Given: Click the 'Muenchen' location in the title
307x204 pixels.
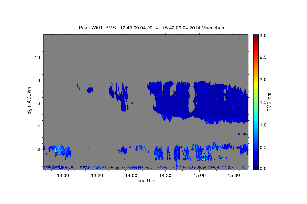Looking at the screenshot, I should click(x=213, y=28).
